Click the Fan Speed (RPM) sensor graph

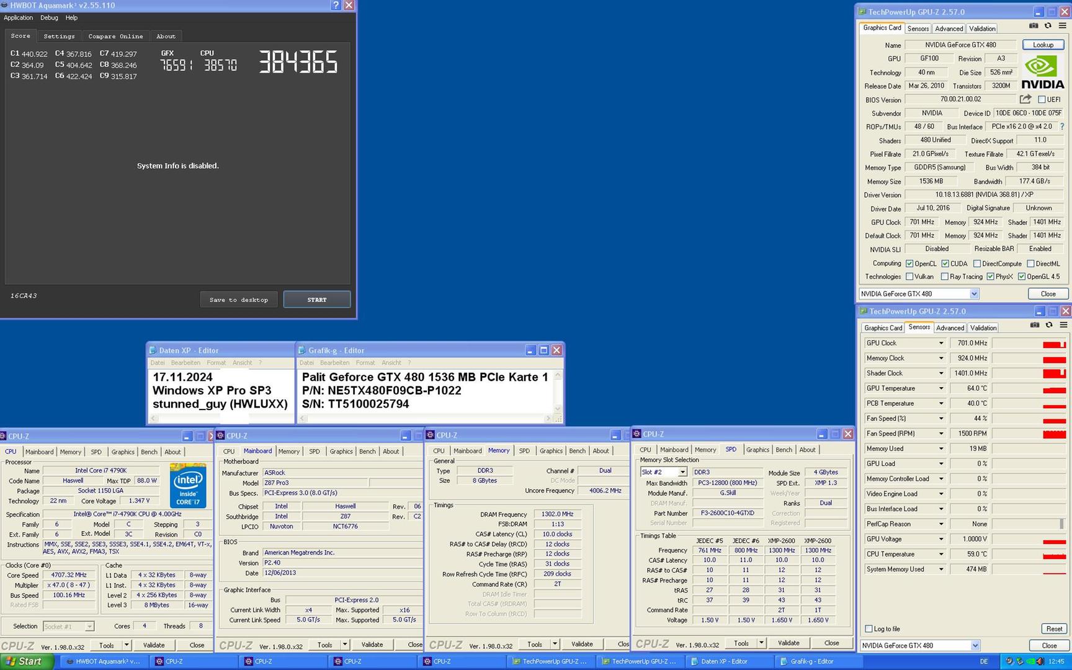1029,434
